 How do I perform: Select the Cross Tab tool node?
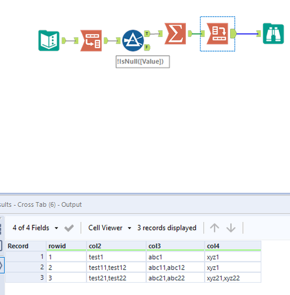[218, 33]
